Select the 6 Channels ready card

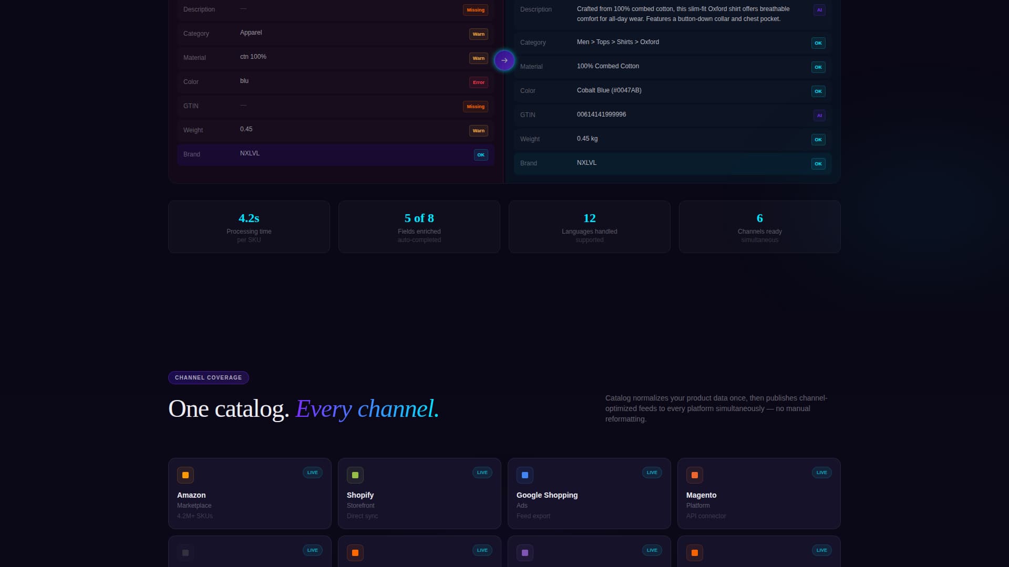pos(760,227)
